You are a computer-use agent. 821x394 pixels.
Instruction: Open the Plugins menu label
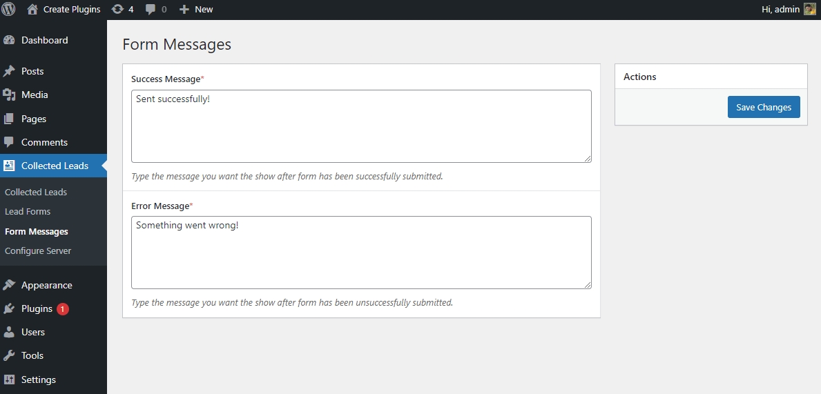(x=37, y=308)
